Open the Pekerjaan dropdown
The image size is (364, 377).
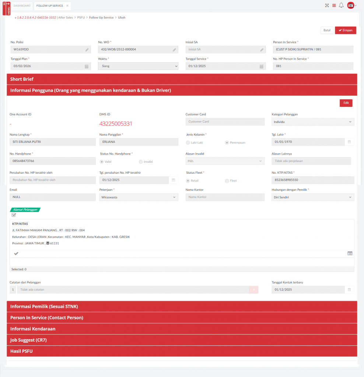point(138,197)
